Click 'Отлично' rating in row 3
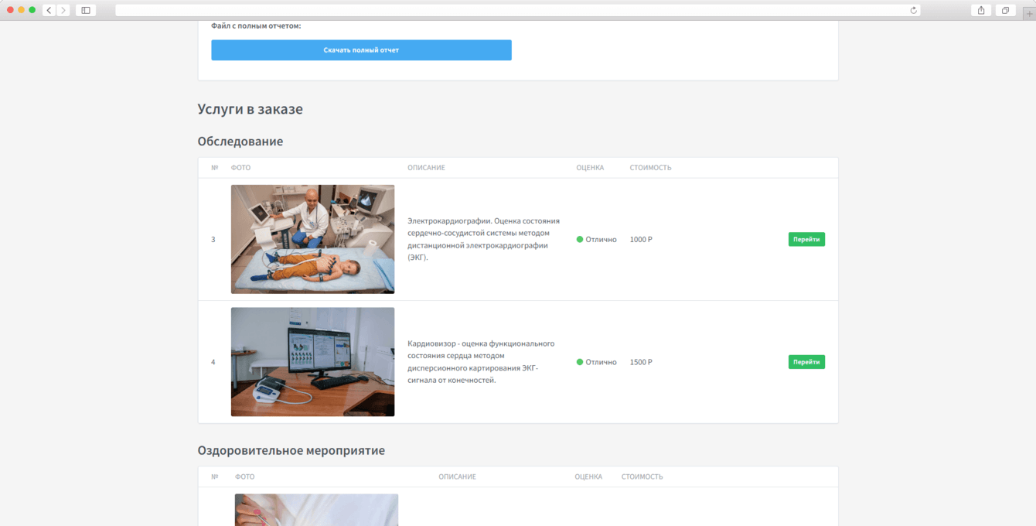This screenshot has height=526, width=1036. click(601, 240)
